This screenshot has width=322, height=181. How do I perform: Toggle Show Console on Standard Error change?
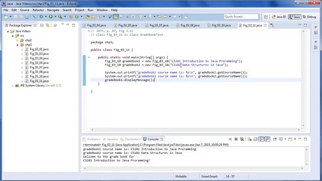(x=267, y=139)
